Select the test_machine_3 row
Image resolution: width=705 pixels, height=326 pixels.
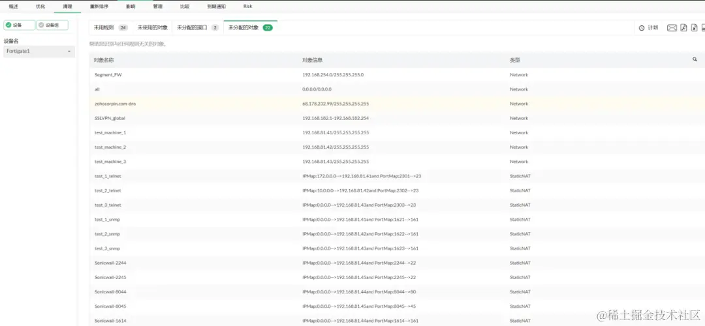(x=397, y=162)
